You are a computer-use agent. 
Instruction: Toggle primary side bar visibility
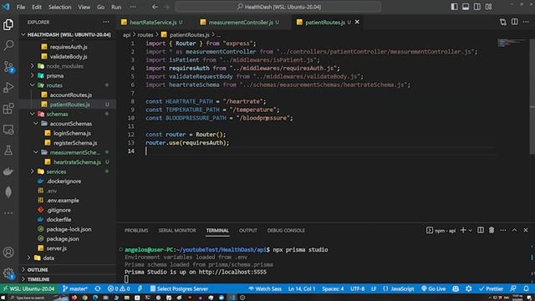[x=454, y=7]
